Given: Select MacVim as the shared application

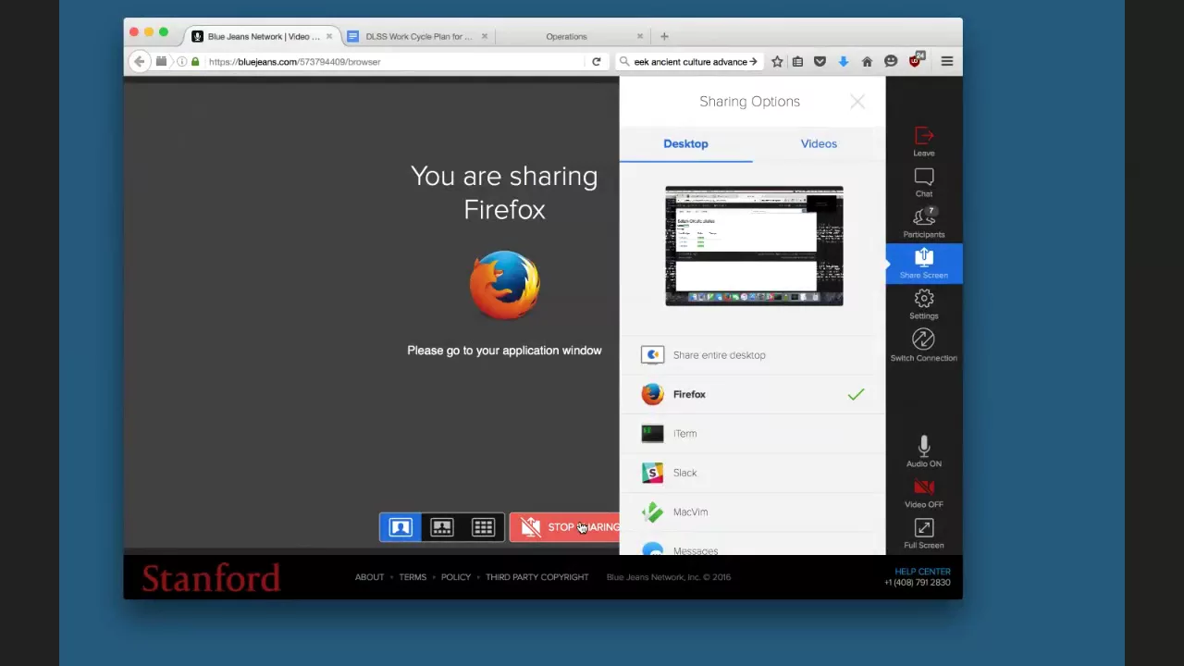Looking at the screenshot, I should pyautogui.click(x=752, y=512).
